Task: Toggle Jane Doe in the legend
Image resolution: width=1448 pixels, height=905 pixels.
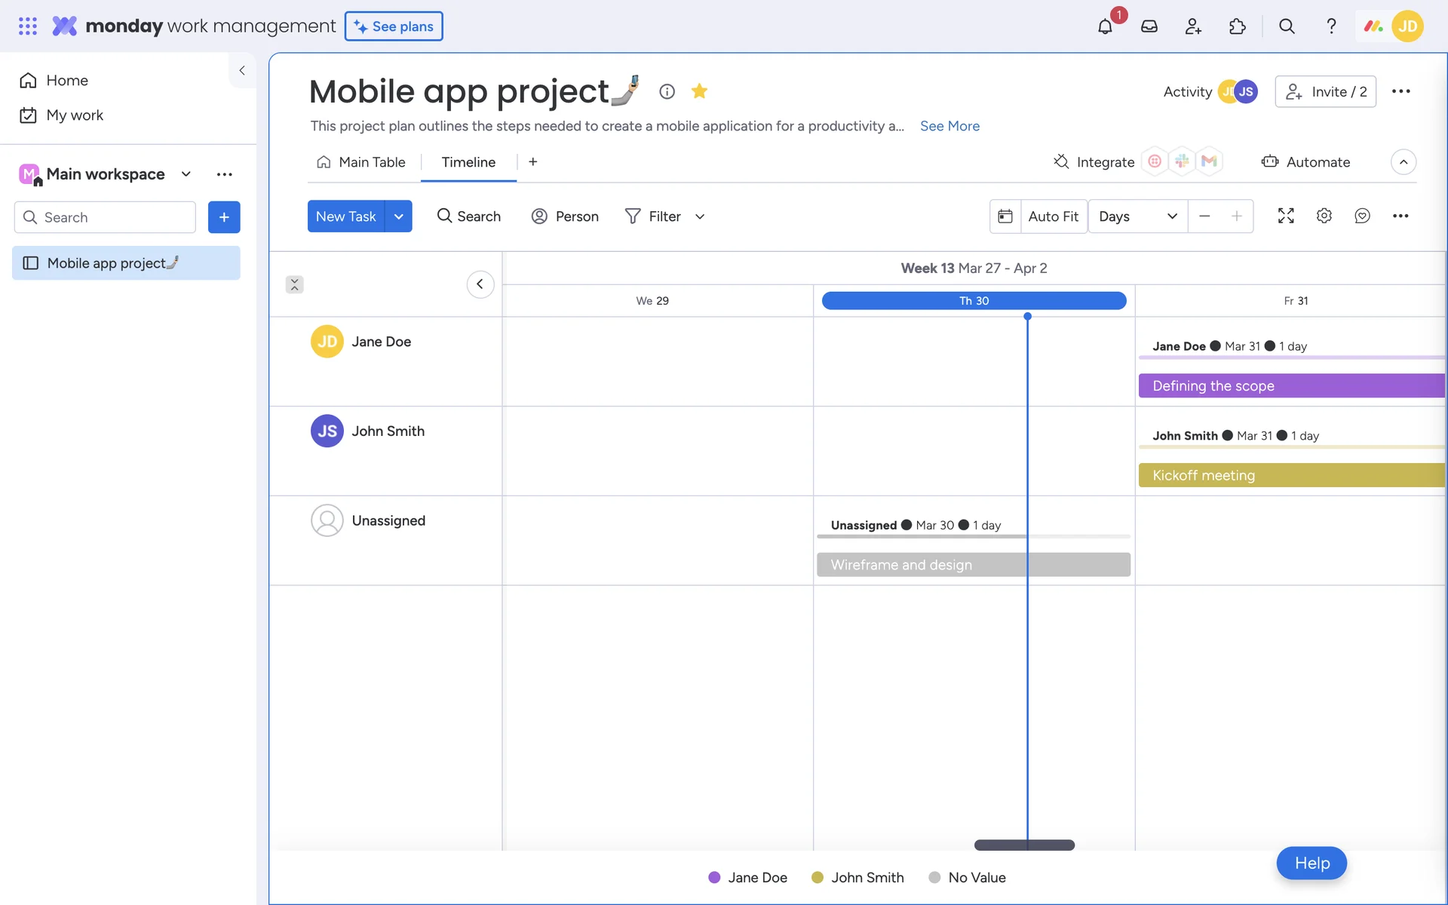Action: (x=748, y=877)
